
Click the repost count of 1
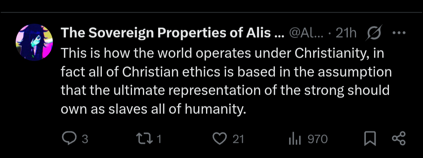(x=159, y=139)
